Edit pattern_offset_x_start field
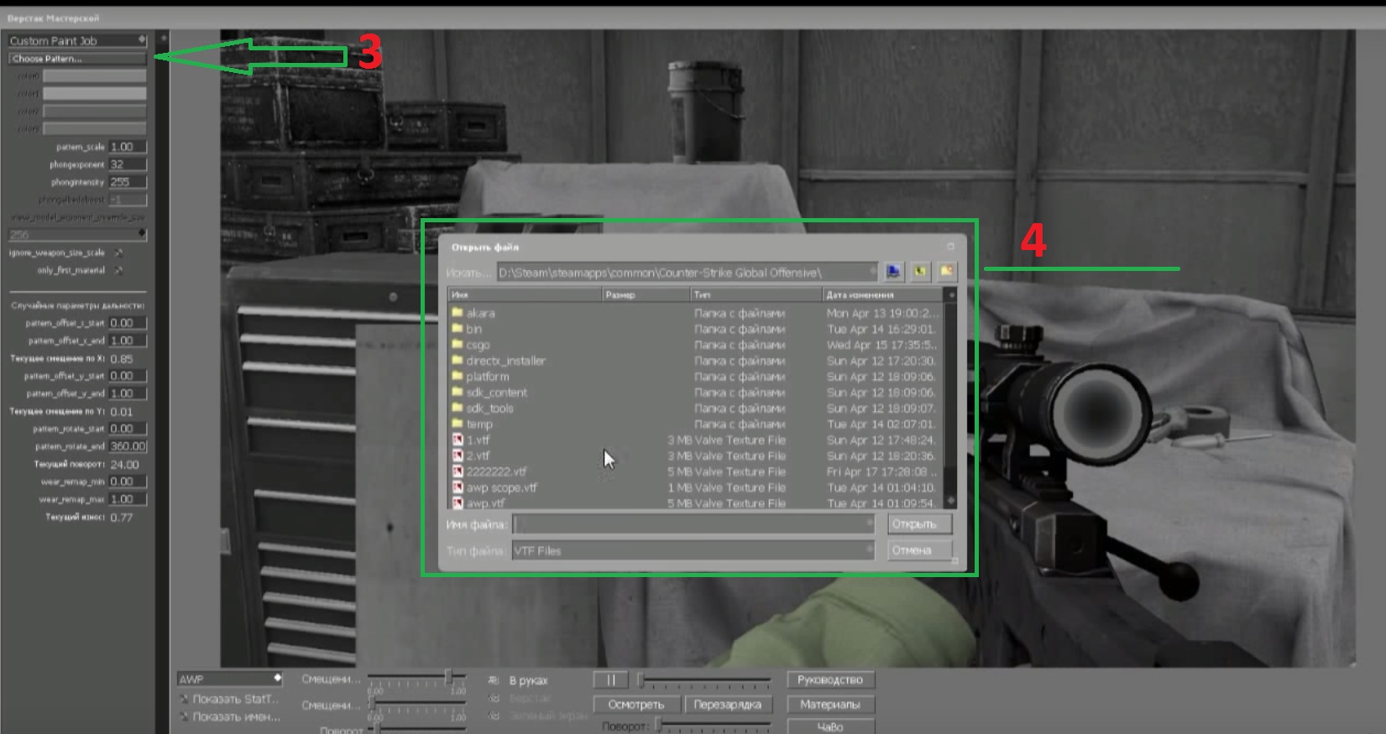Screen dimensions: 1386x734 coord(128,323)
